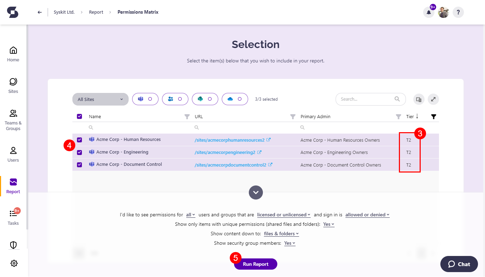This screenshot has height=277, width=485.
Task: Open the Tasks section showing 9+ badge
Action: pyautogui.click(x=13, y=216)
